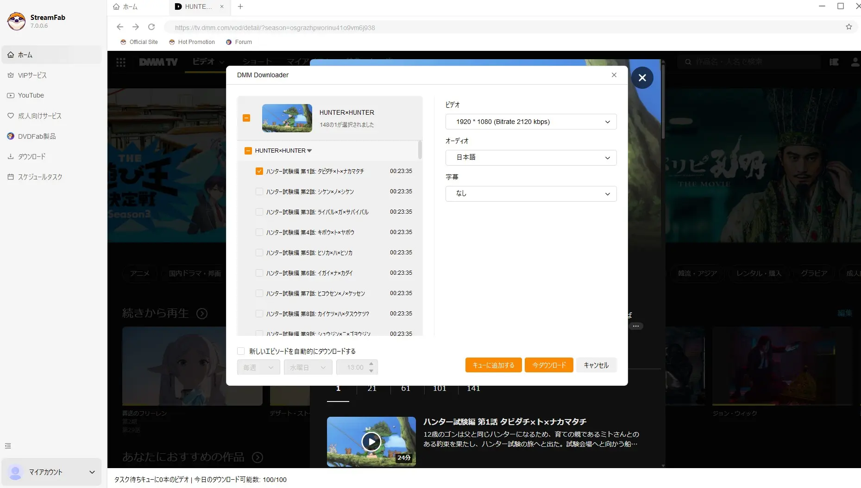This screenshot has width=861, height=488.
Task: Check episode 第5話 ヒソカ×ハ×ヒソカ
Action: tap(259, 253)
